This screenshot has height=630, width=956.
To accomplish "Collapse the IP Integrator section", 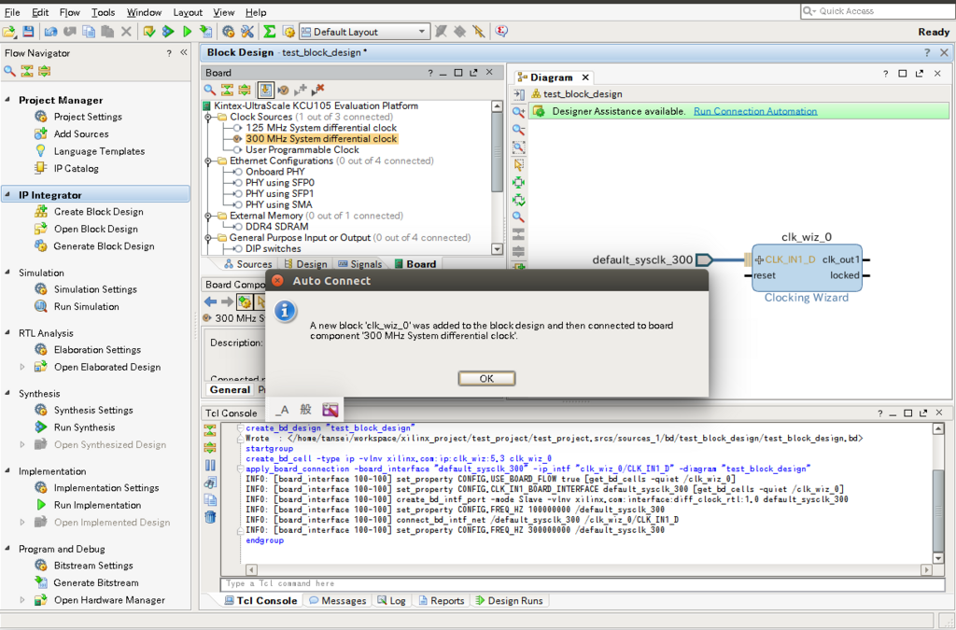I will tap(7, 195).
